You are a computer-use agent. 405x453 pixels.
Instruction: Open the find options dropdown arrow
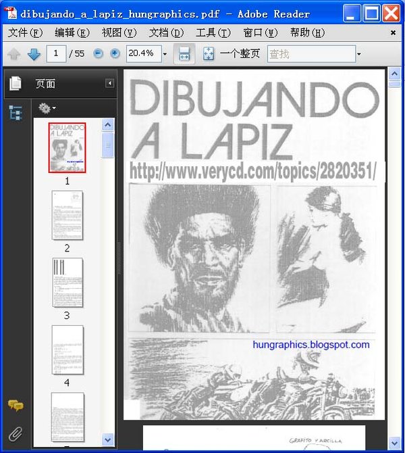(x=359, y=54)
